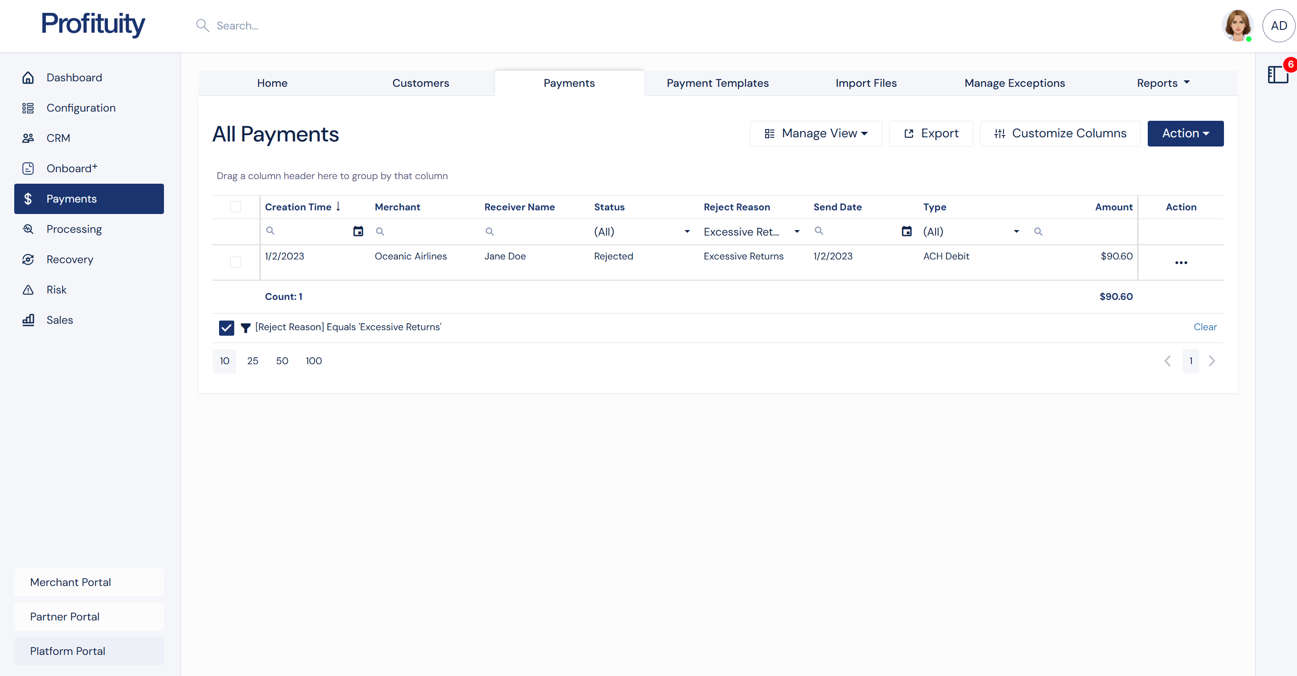Open the Payment Templates tab

click(x=717, y=83)
